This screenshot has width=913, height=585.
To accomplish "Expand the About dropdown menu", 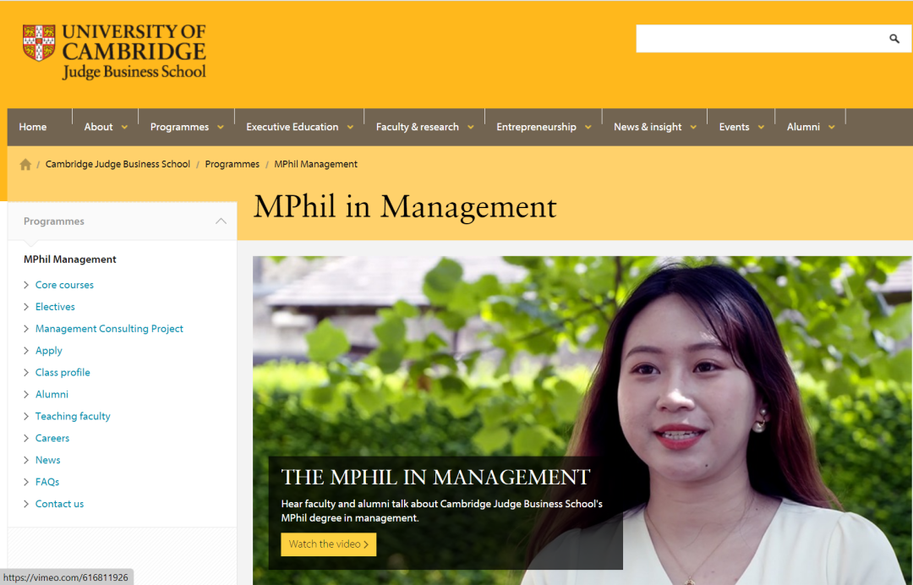I will pyautogui.click(x=106, y=128).
